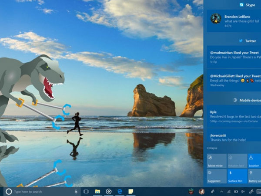Click the Cortana circle icon
Screen dimensions: 261x196
point(9,192)
